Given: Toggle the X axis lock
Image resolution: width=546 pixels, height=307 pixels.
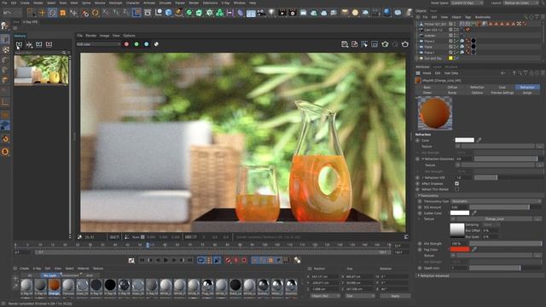Looking at the screenshot, I should (106, 13).
